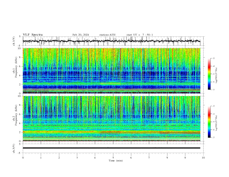Viewport: 229px width, 177px height.
Task: Click the '-7' tick on lower colorbar
Action: coord(213,138)
